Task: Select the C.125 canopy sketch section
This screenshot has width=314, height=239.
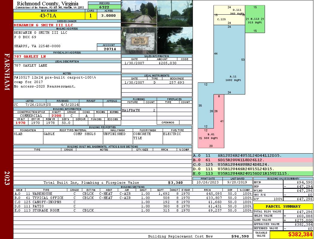Action: coord(229,20)
